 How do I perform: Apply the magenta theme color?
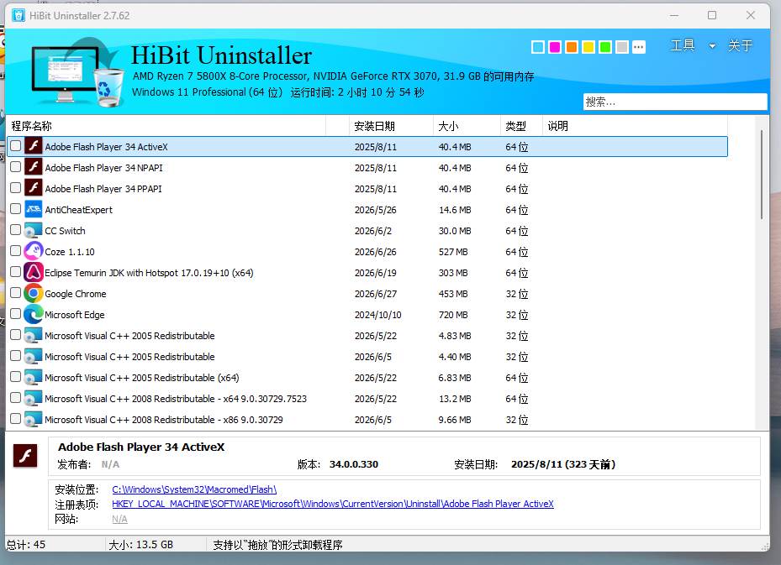coord(555,47)
